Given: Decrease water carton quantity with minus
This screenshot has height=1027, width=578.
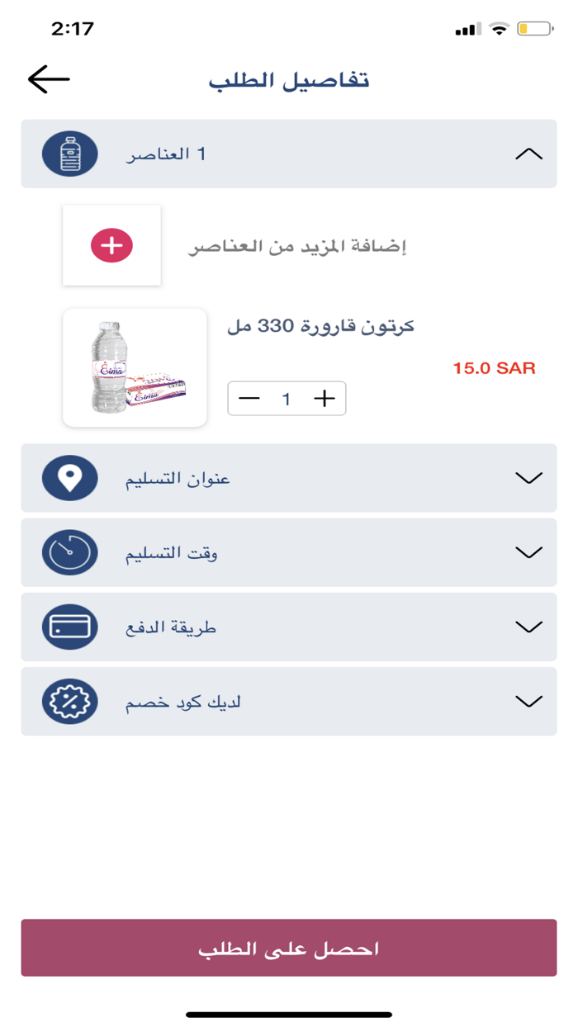Looking at the screenshot, I should 249,399.
